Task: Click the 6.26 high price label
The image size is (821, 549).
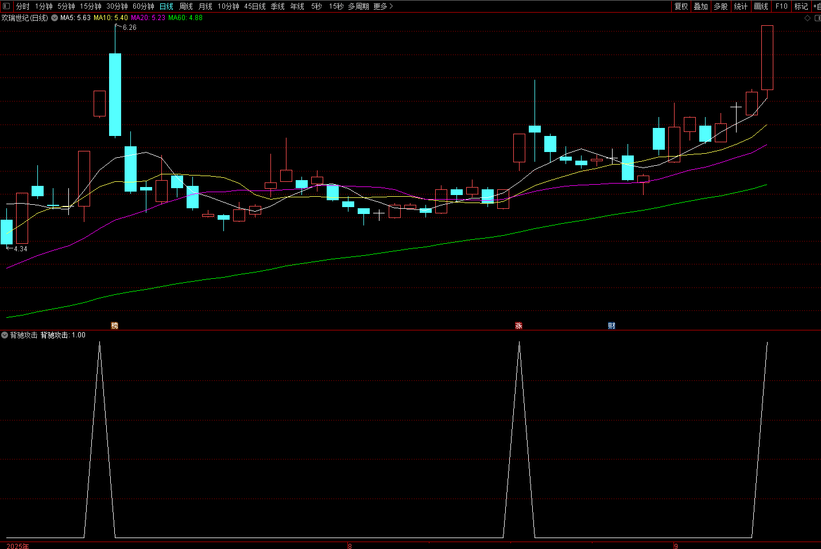Action: (130, 28)
